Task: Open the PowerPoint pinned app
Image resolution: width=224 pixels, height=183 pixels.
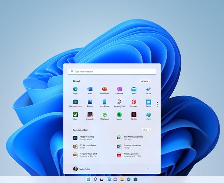Action: [x=105, y=89]
